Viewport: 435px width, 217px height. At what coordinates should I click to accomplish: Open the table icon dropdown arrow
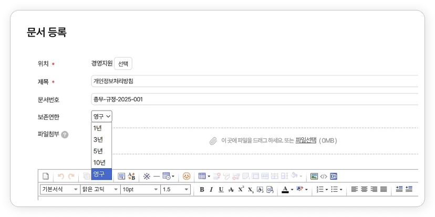[x=209, y=176]
